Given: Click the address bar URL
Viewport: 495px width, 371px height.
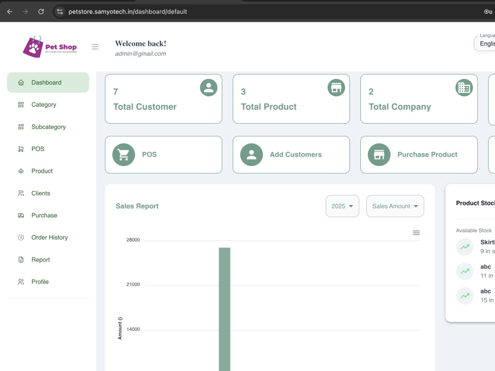Looking at the screenshot, I should [x=128, y=12].
